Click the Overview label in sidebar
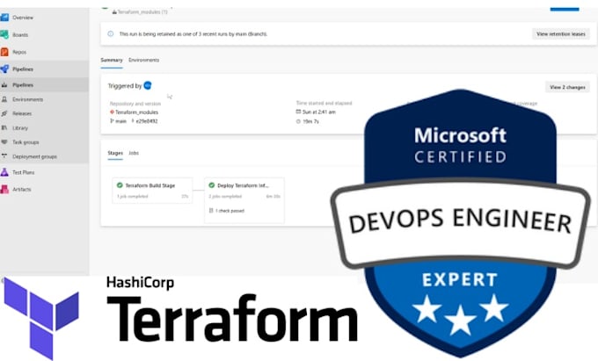The image size is (598, 361). (x=23, y=18)
